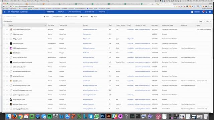Viewport: 214px width, 120px height.
Task: Click the aboutmemagazine.co.uk black avatar icon
Action: click(11, 62)
